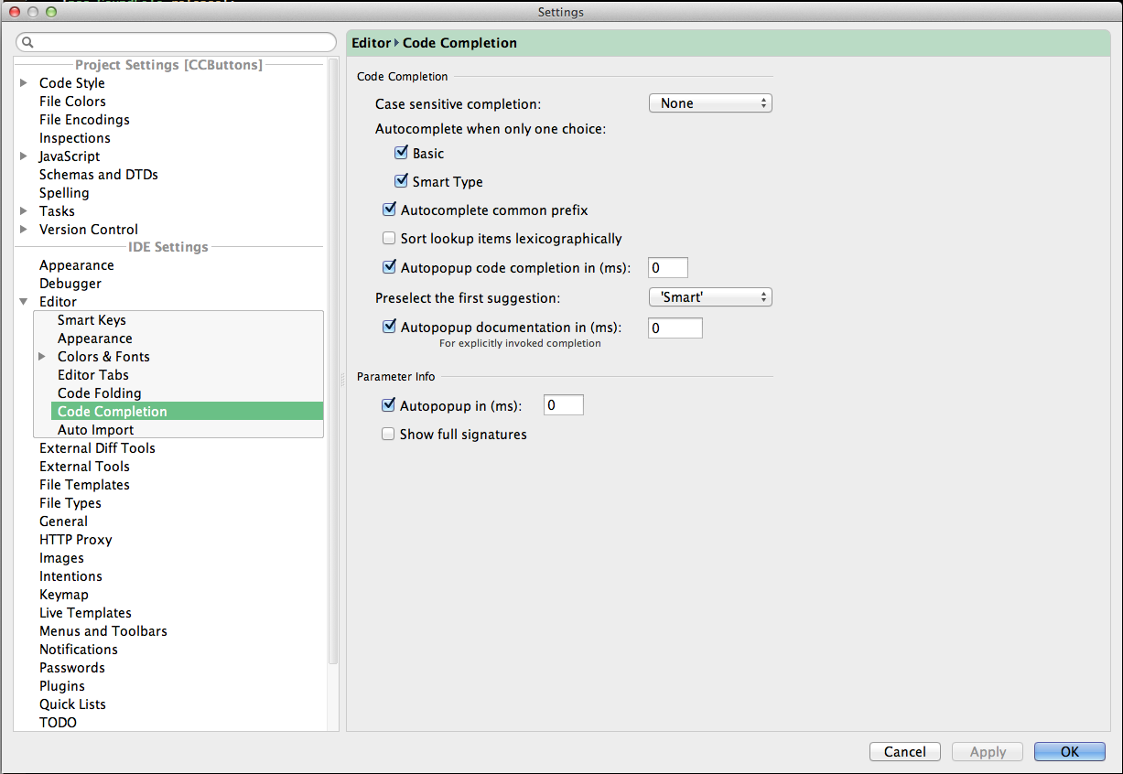Open Preselect the first suggestion dropdown
Image resolution: width=1123 pixels, height=774 pixels.
point(710,297)
